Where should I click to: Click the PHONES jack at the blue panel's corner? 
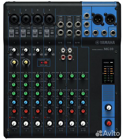(x=113, y=33)
